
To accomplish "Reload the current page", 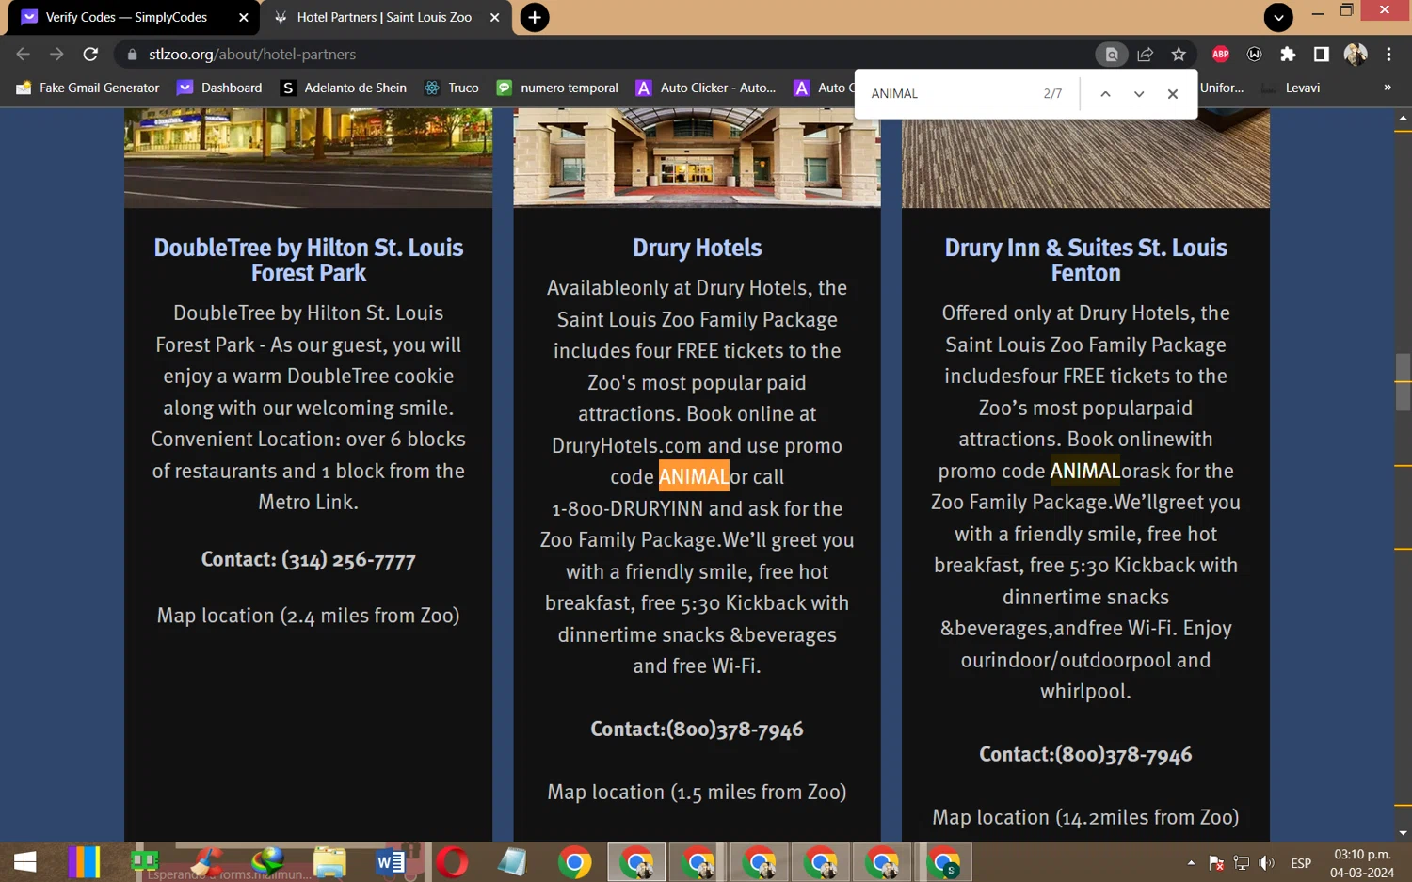I will click(90, 55).
